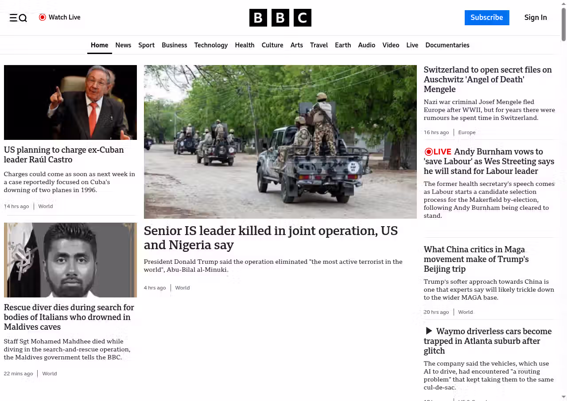Read the 'Senior IS leader killed' headline
The width and height of the screenshot is (567, 401).
coord(271,238)
